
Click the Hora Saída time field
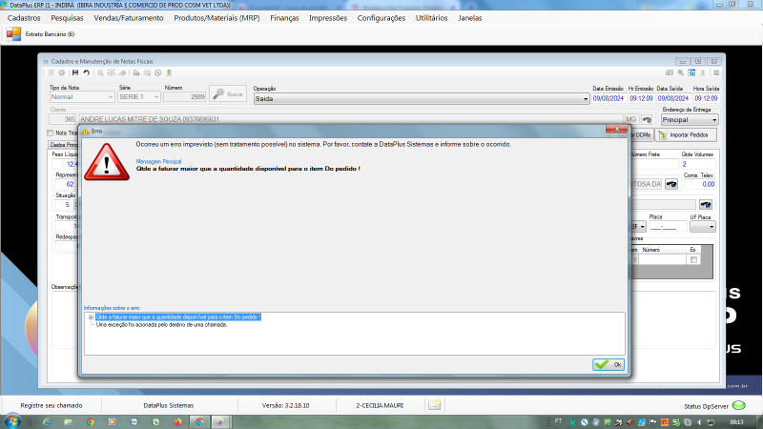[706, 98]
